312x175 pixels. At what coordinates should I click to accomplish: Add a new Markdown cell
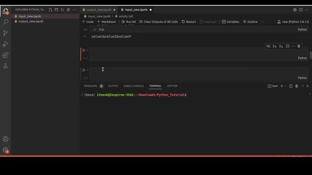[x=106, y=21]
